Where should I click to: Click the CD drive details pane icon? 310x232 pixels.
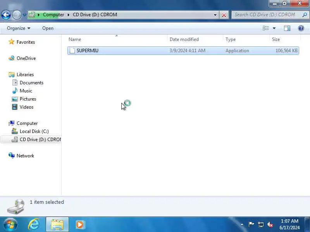[x=16, y=206]
